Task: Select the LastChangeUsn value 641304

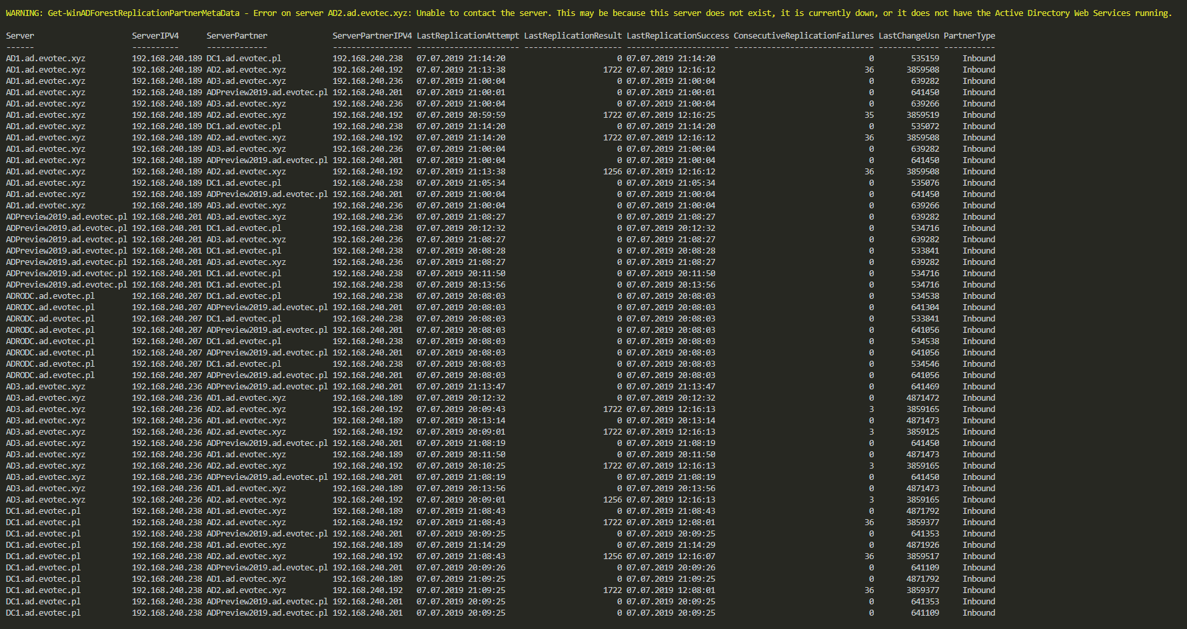Action: (x=925, y=308)
